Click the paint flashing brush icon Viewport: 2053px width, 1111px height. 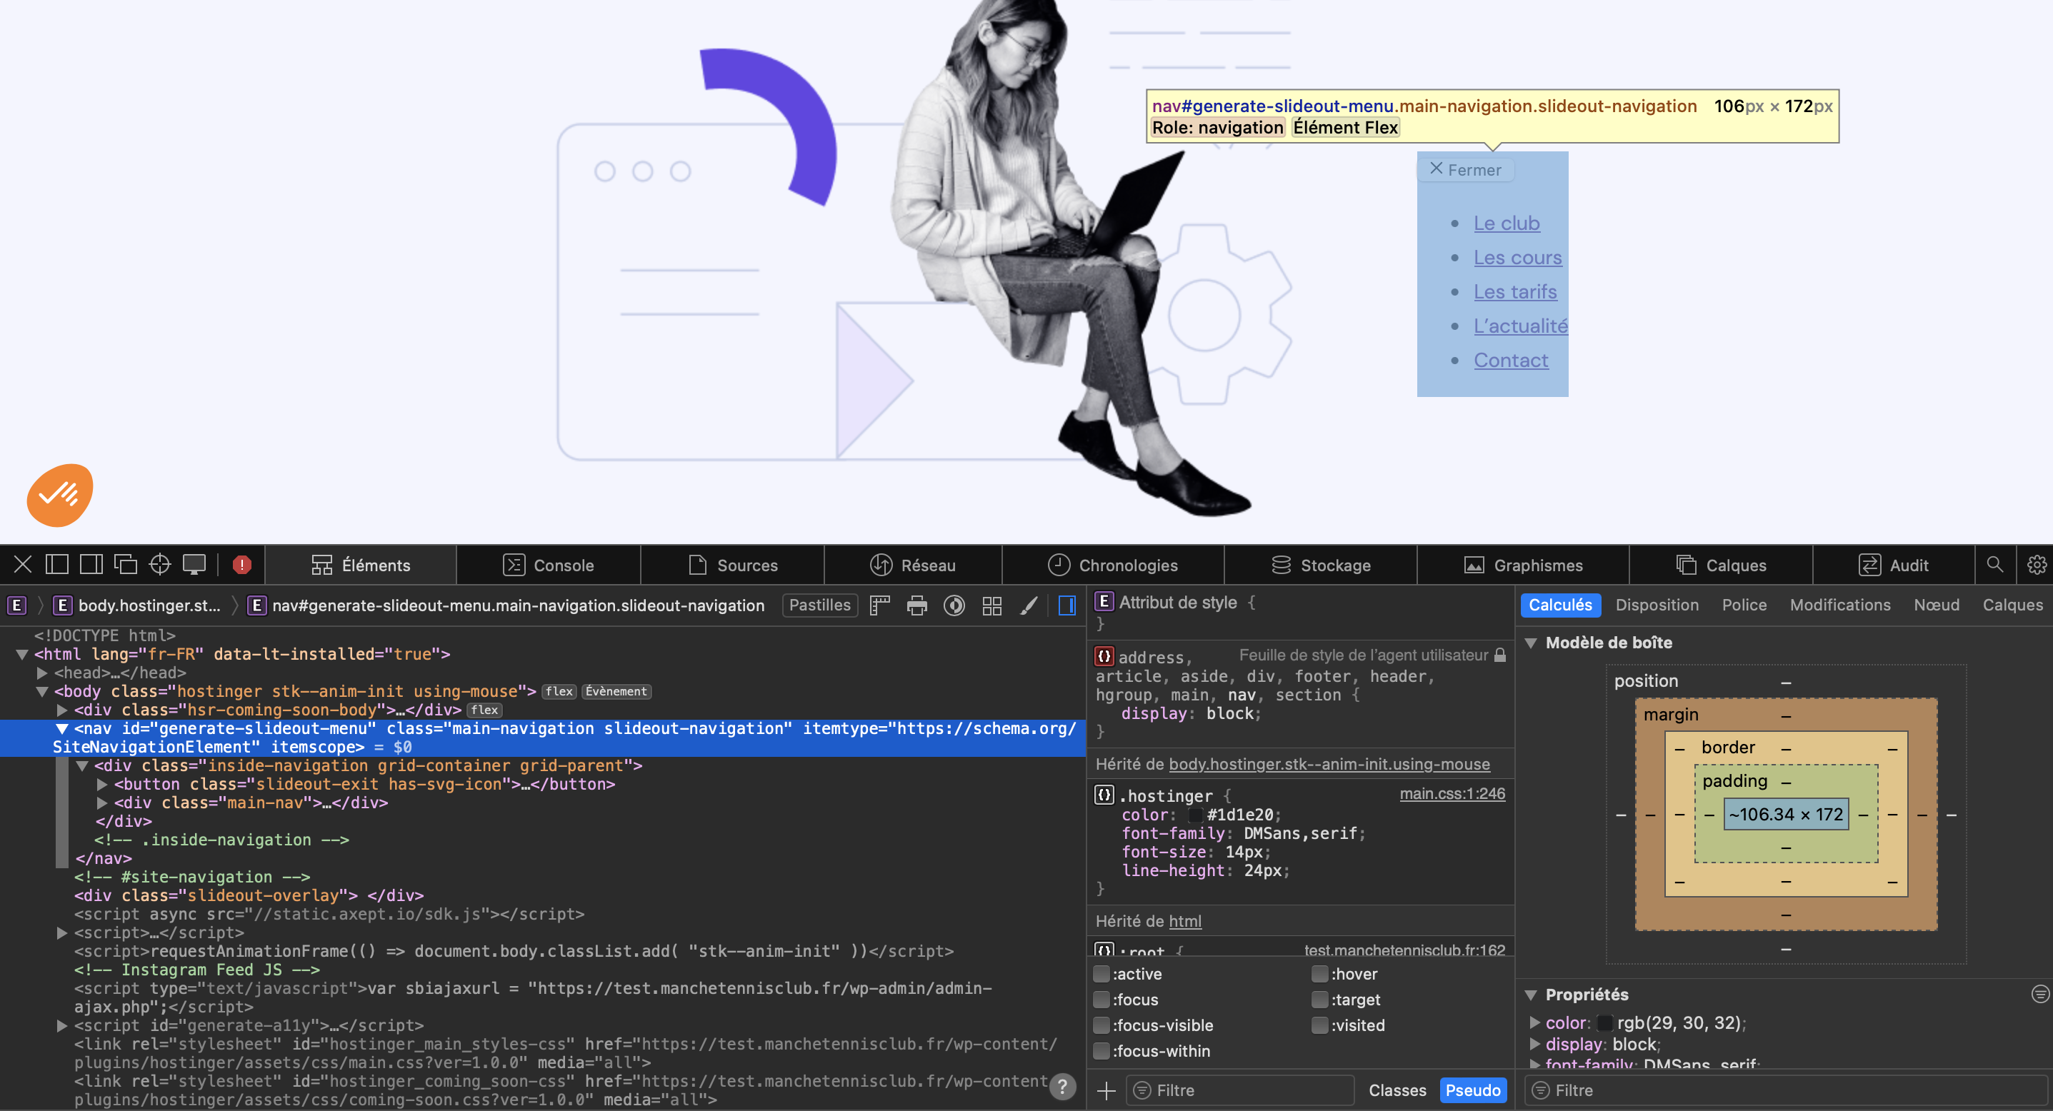[1029, 605]
